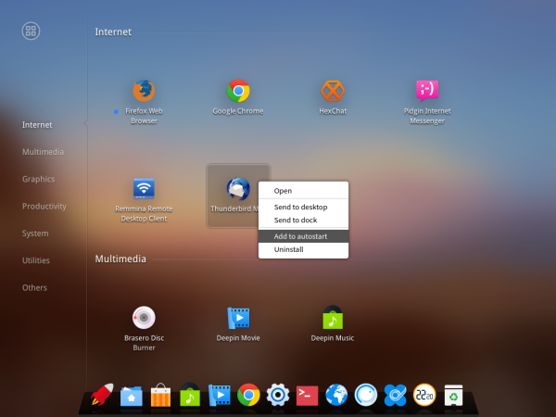The height and width of the screenshot is (417, 556).
Task: Click the clock showing 22:20 in dock
Action: pos(424,395)
